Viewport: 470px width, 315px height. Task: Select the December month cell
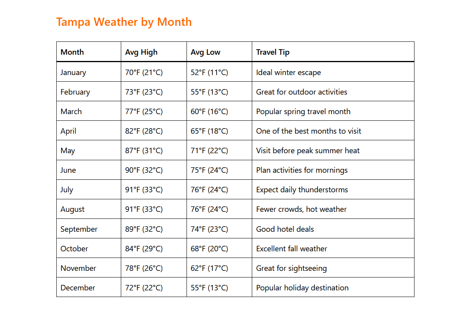[x=78, y=288]
